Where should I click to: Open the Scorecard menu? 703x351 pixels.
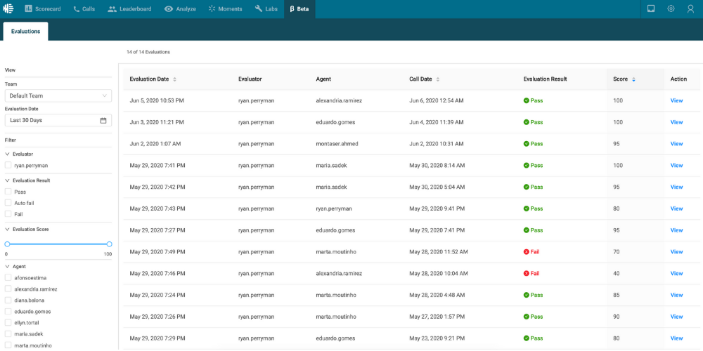point(43,9)
